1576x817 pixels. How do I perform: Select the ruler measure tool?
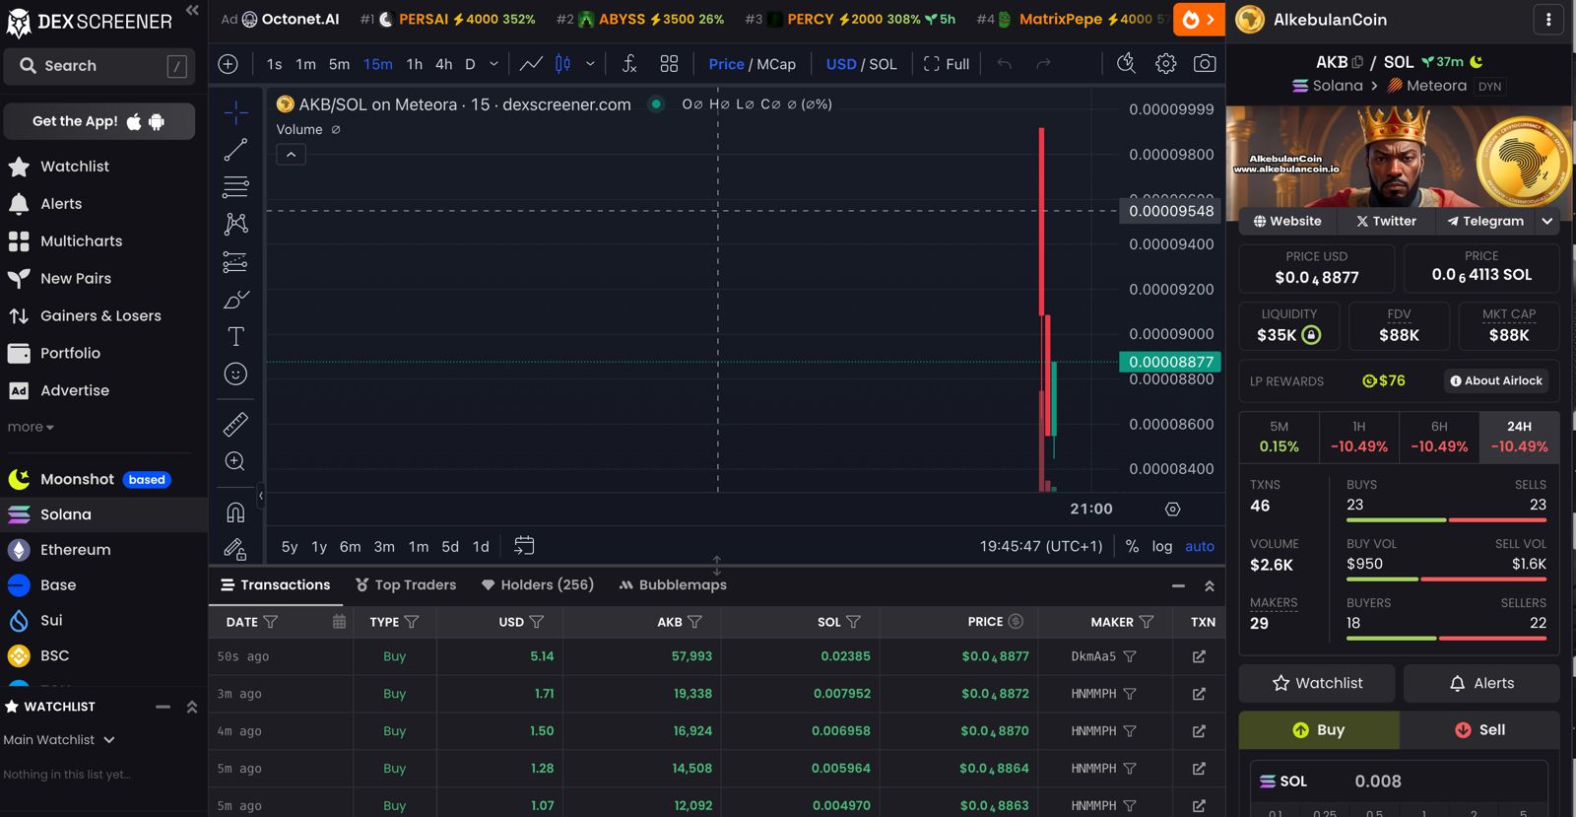[x=235, y=424]
